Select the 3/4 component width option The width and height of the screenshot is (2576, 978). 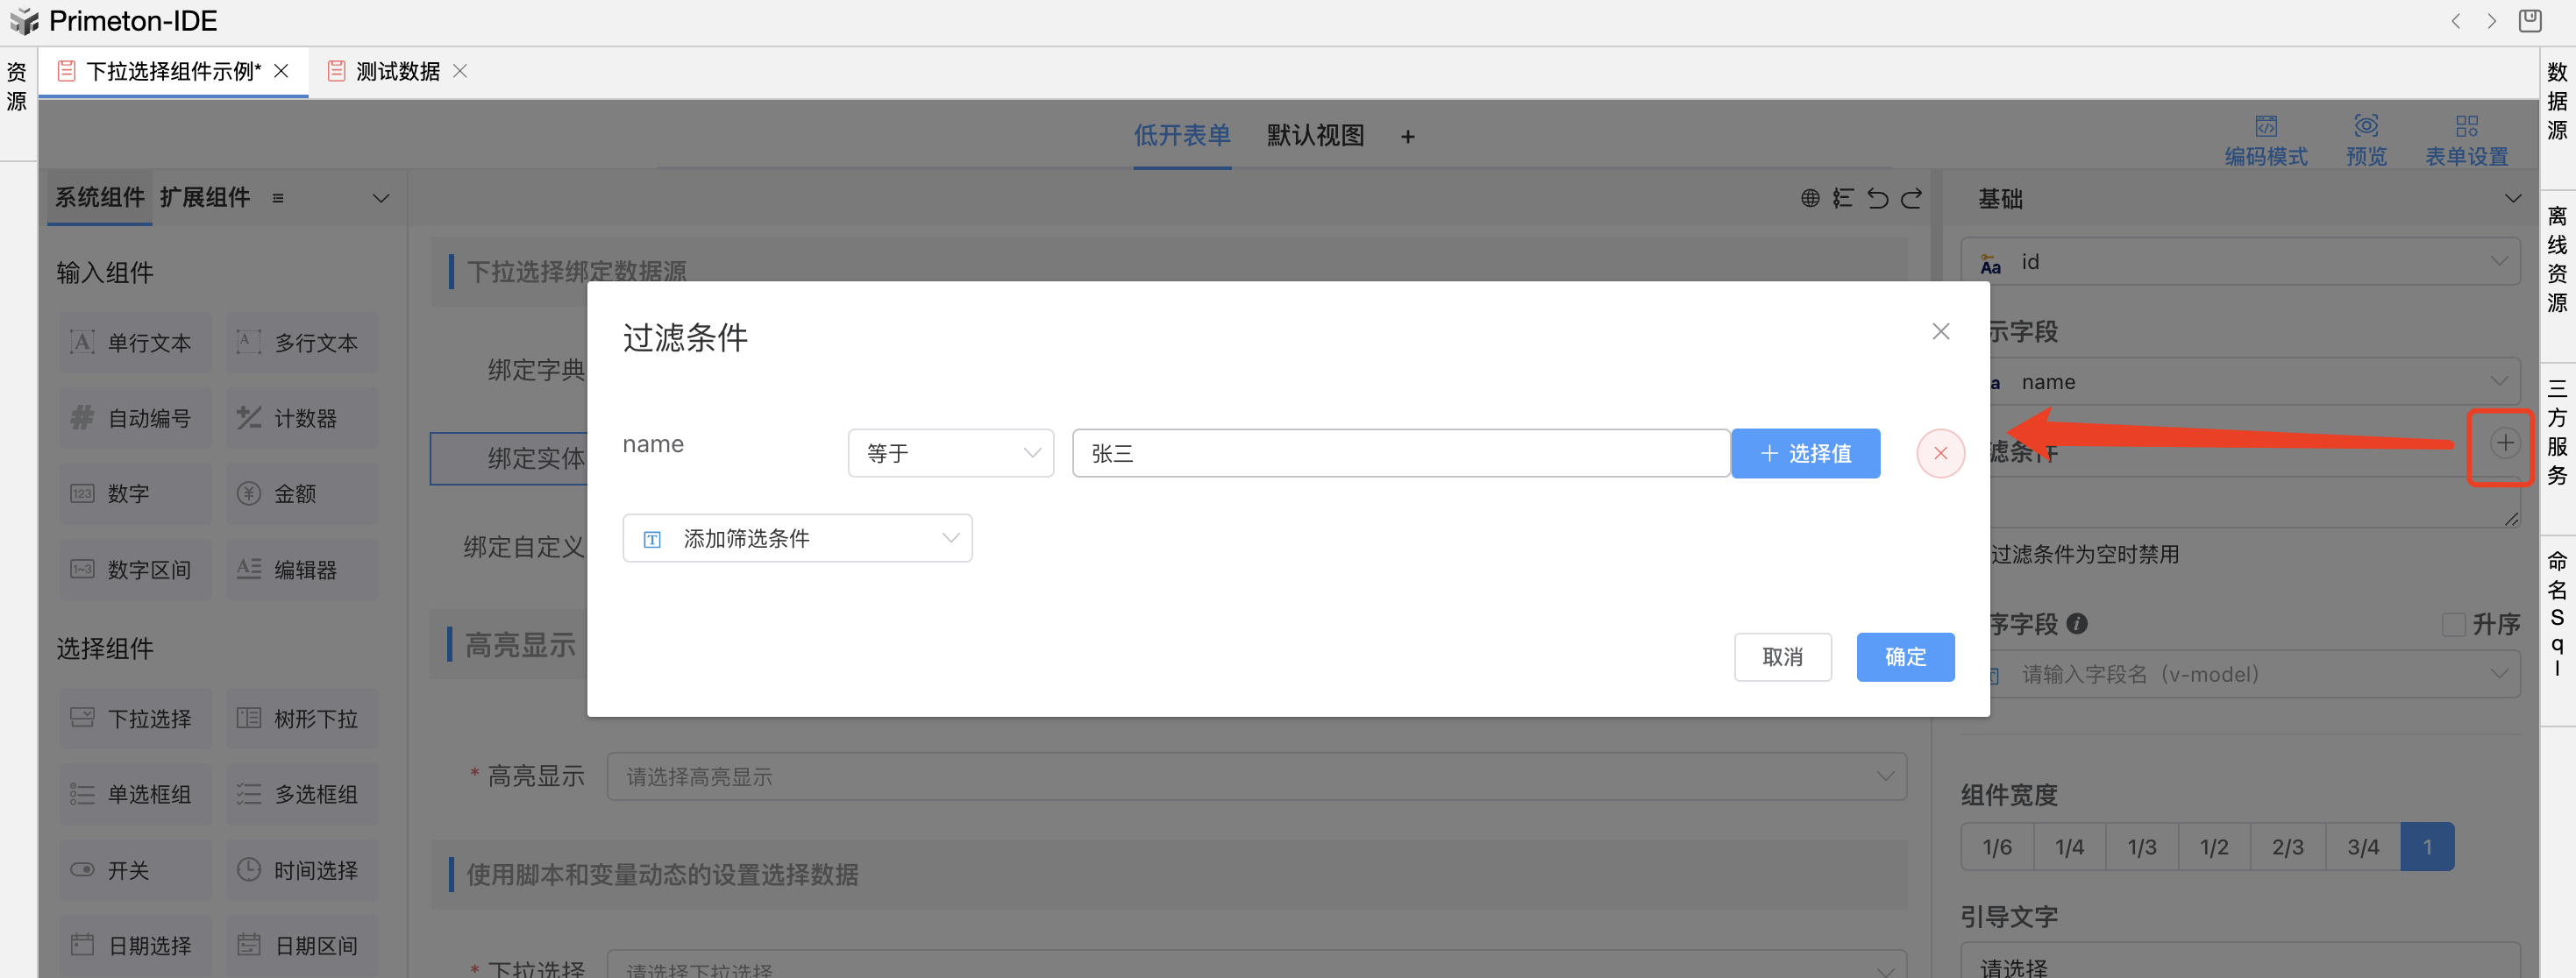coord(2362,847)
